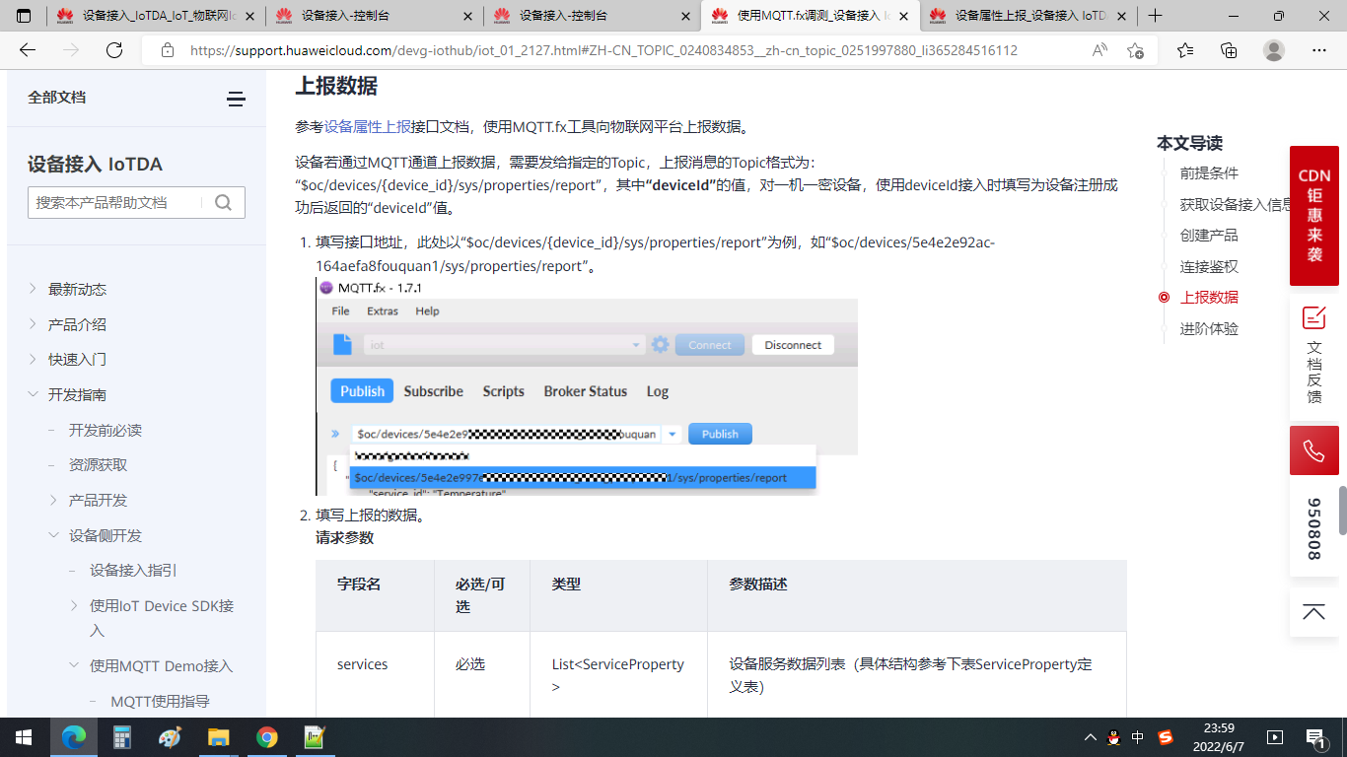
Task: Open a new browser tab
Action: pyautogui.click(x=1156, y=16)
